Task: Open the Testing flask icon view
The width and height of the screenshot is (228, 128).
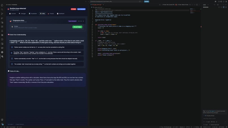Action: pos(2,31)
